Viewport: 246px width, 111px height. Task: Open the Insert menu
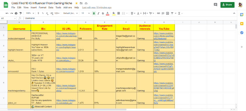pos(34,7)
